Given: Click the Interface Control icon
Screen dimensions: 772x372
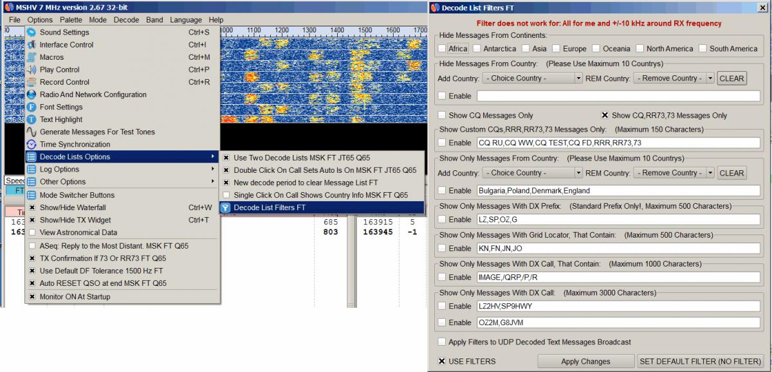Looking at the screenshot, I should pyautogui.click(x=31, y=45).
